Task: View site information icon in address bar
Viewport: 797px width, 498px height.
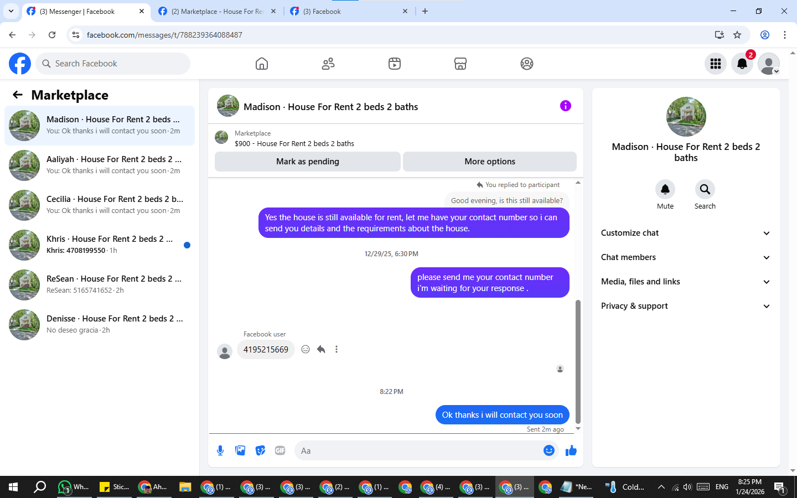Action: pos(76,35)
